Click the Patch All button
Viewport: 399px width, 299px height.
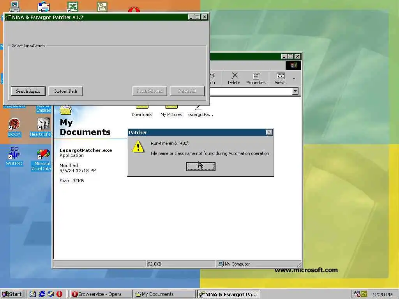[x=187, y=91]
